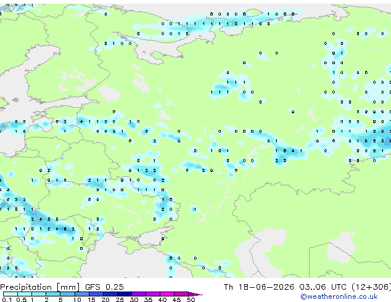
Task: Select the 2–5 mm legend color swatch
Action: click(53, 294)
